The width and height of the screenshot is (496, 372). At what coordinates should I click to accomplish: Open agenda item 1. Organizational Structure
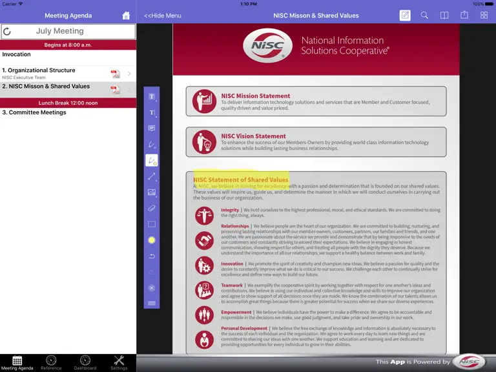[68, 74]
